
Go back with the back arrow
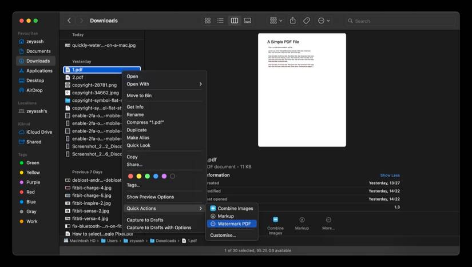click(69, 21)
